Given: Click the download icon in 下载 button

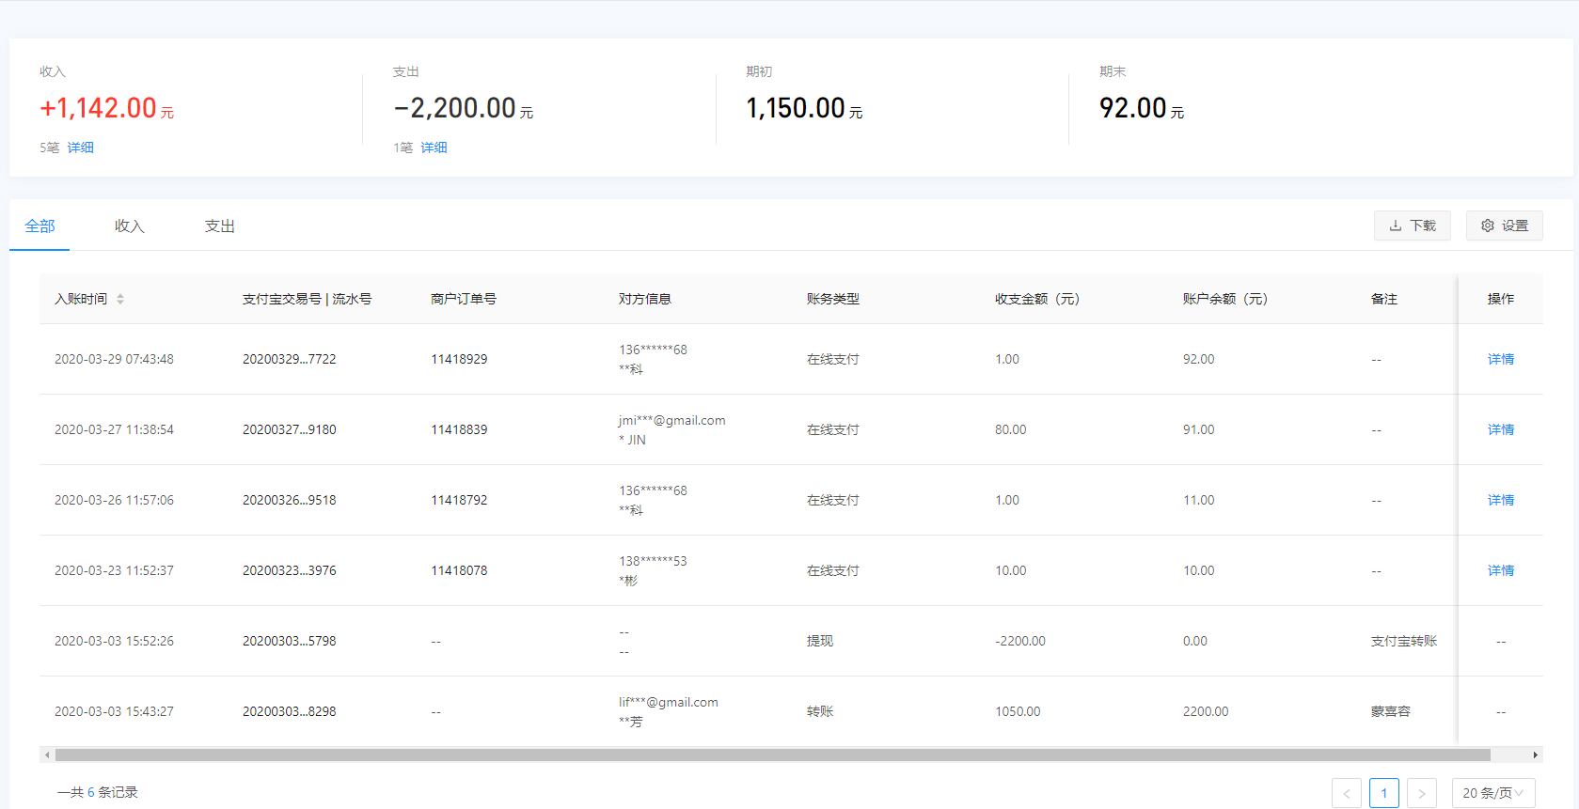Looking at the screenshot, I should coord(1396,226).
